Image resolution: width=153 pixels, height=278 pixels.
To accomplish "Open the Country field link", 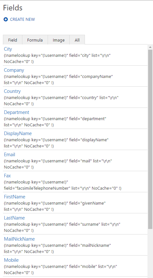I will pos(12,91).
